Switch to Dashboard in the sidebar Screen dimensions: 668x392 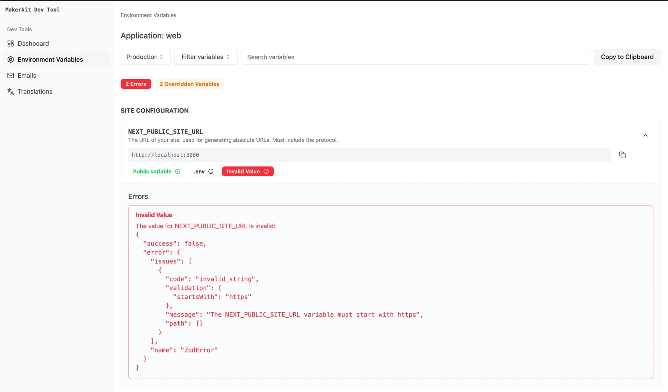33,43
